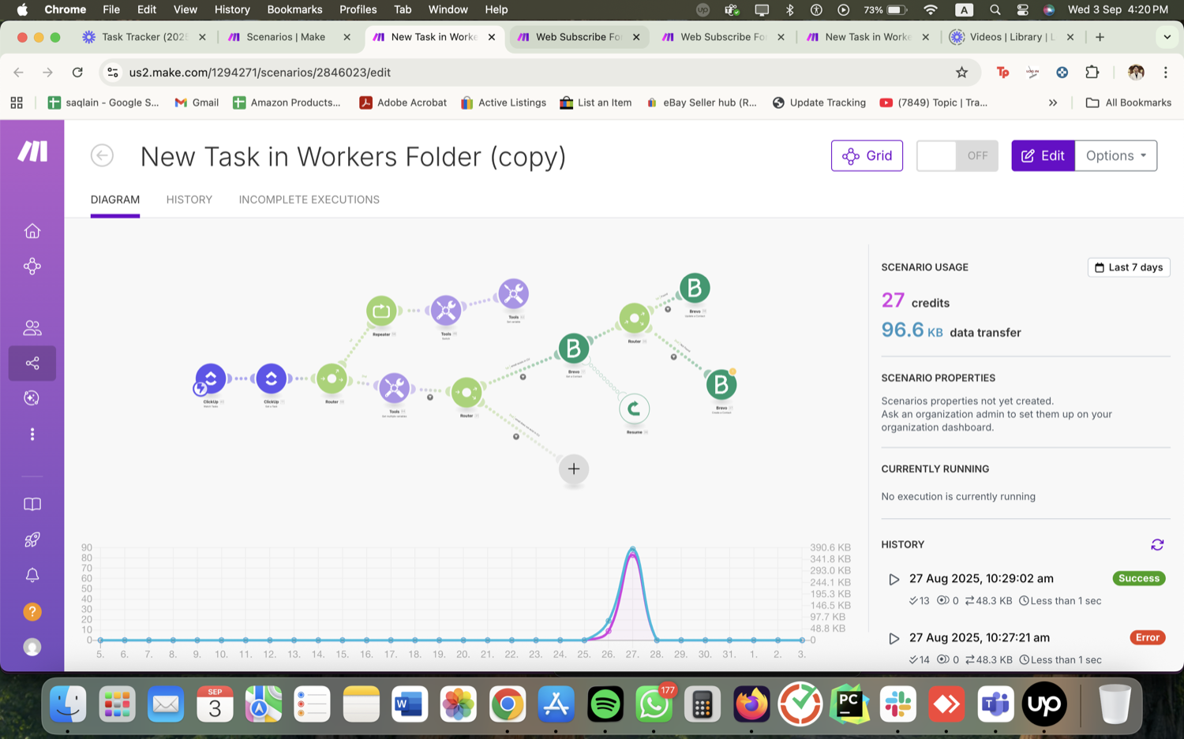Open the Chrome Extensions puzzle icon
Image resolution: width=1184 pixels, height=739 pixels.
click(x=1092, y=73)
